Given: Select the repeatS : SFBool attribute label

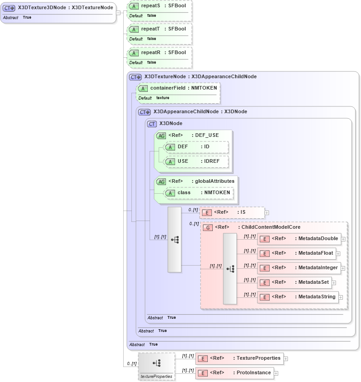Looking at the screenshot, I should (163, 5).
